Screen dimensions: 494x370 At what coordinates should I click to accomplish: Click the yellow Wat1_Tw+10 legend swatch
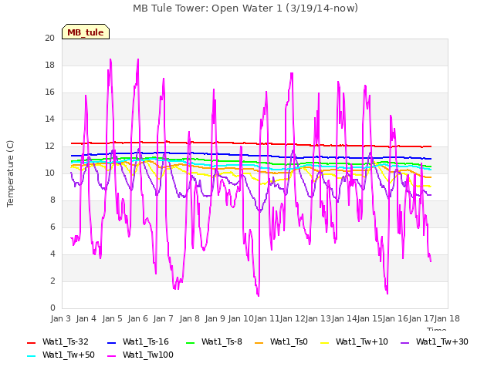point(324,342)
